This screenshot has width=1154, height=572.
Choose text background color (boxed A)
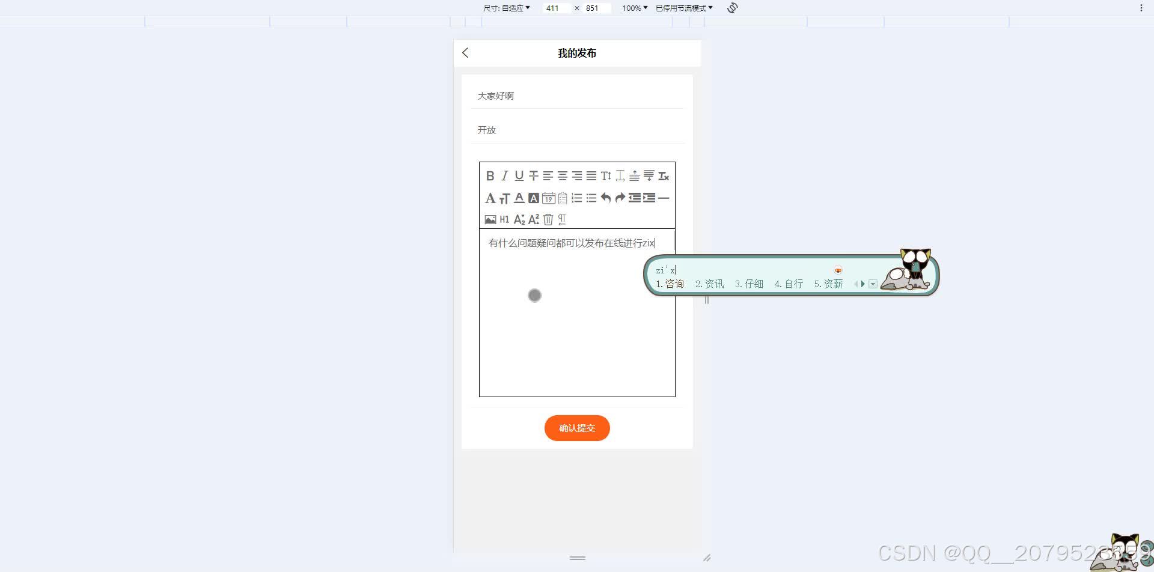click(x=533, y=198)
